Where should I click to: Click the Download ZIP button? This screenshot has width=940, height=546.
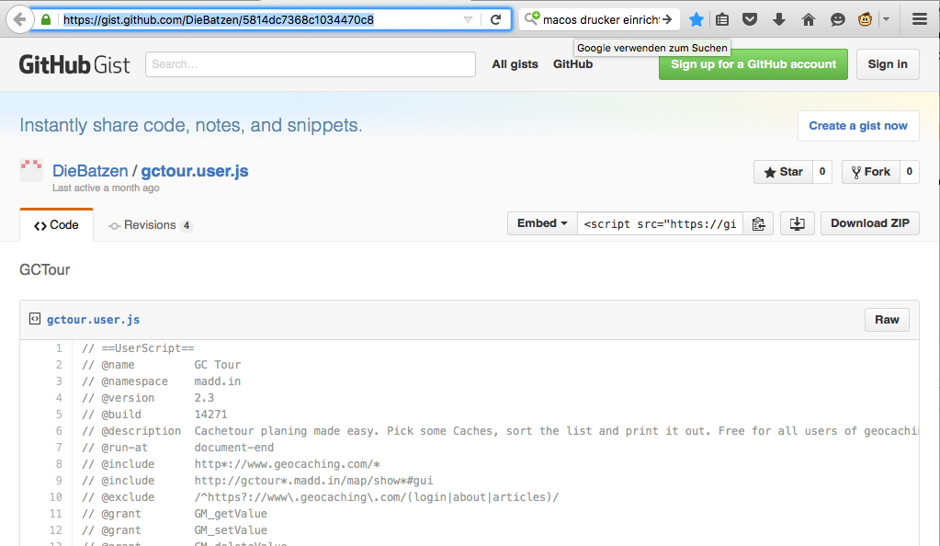[869, 223]
